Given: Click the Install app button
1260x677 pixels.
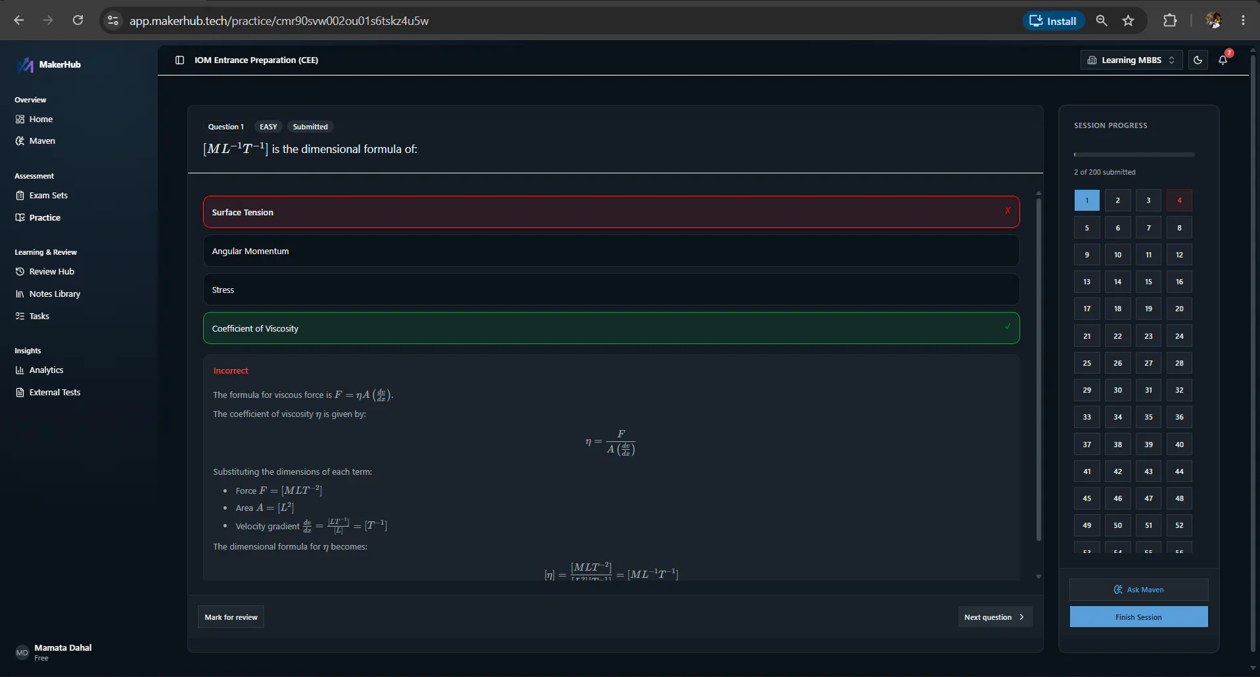Looking at the screenshot, I should [x=1053, y=21].
